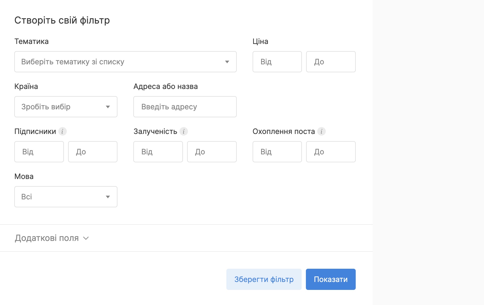Click the Підписники Від input
Image resolution: width=484 pixels, height=305 pixels.
[x=39, y=152]
